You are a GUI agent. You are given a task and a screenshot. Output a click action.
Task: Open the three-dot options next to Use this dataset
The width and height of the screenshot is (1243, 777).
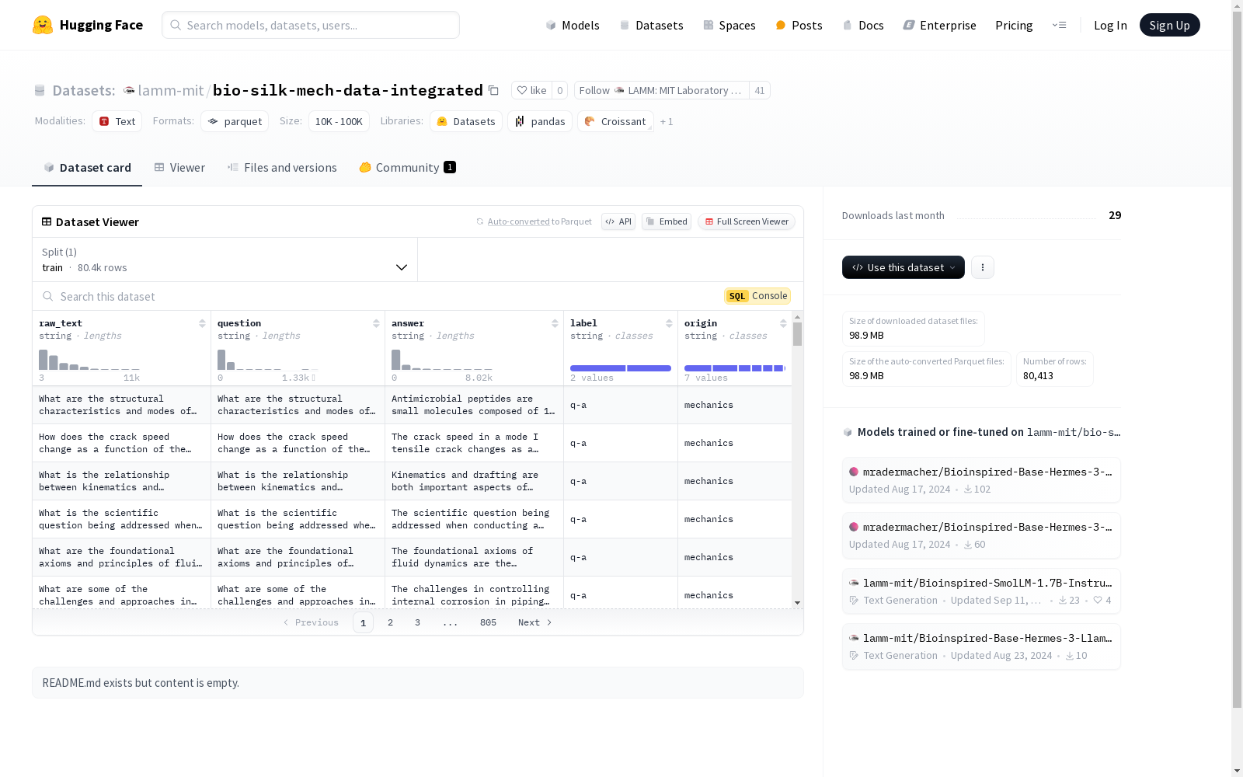pos(983,267)
